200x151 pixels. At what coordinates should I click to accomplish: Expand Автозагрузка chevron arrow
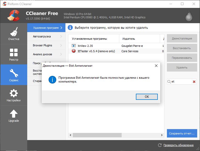click(61, 36)
